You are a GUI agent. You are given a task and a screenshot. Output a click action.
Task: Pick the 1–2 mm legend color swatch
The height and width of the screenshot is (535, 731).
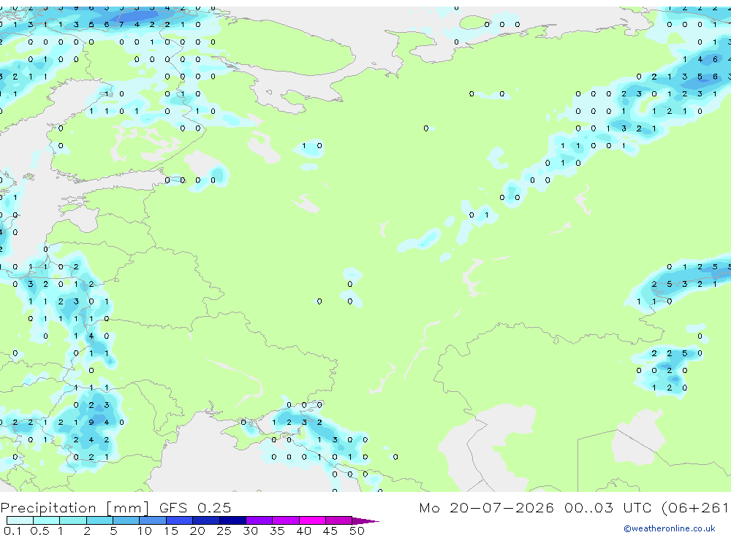click(73, 520)
